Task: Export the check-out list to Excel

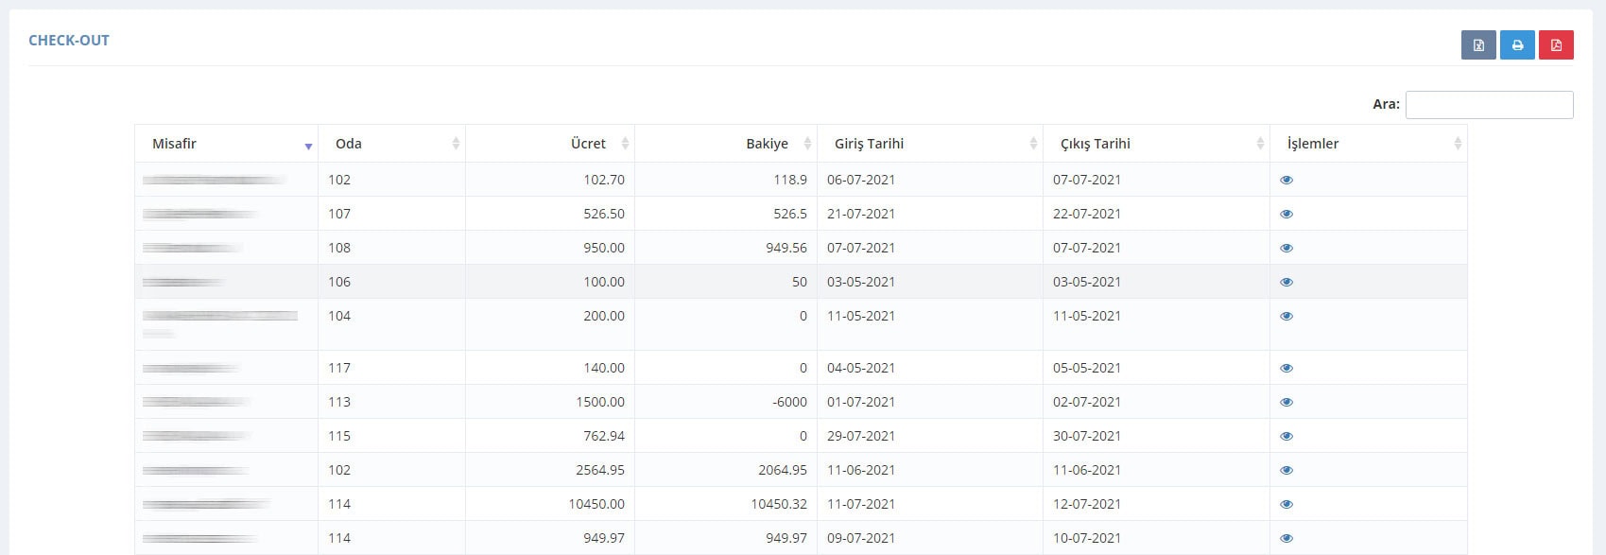Action: 1478,44
